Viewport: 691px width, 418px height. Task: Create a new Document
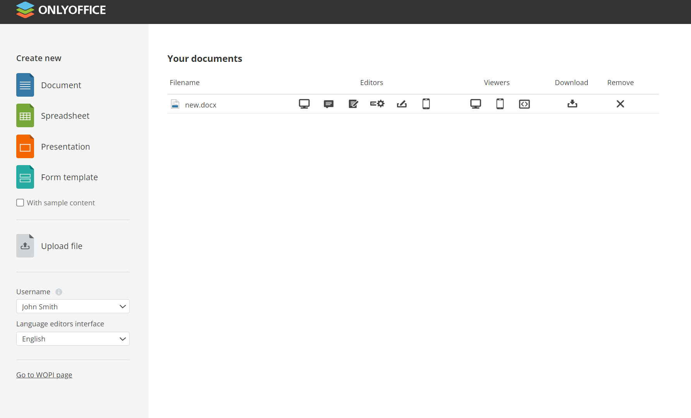coord(61,85)
